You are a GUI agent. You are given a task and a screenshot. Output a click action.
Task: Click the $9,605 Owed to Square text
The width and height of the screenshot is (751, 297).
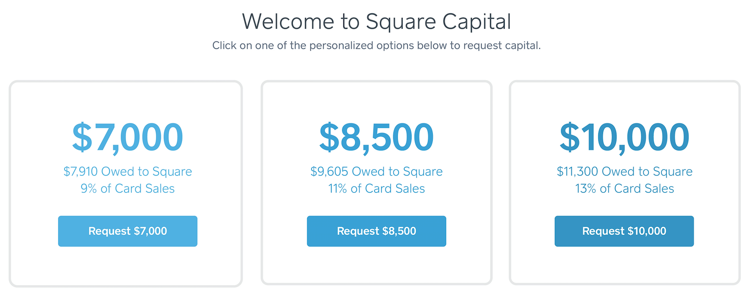[x=376, y=171]
